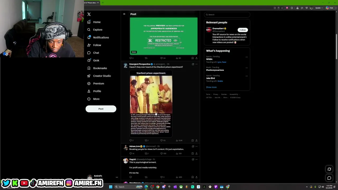This screenshot has width=338, height=190.
Task: Bookmark the Stanford prison experiment post
Action: [193, 140]
